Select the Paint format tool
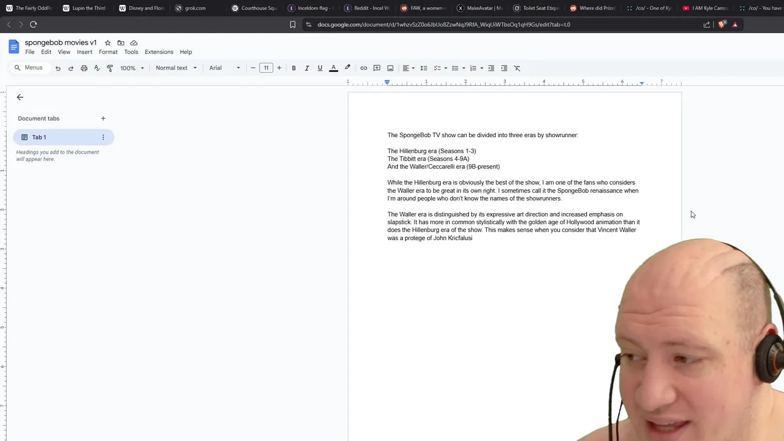 click(x=110, y=68)
